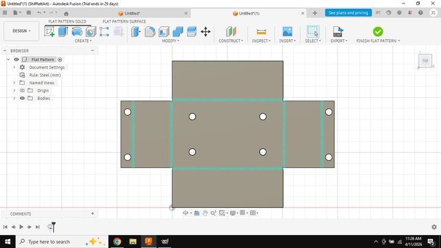Screen dimensions: 441x248
Task: Click the timeline Play button
Action: pyautogui.click(x=21, y=227)
